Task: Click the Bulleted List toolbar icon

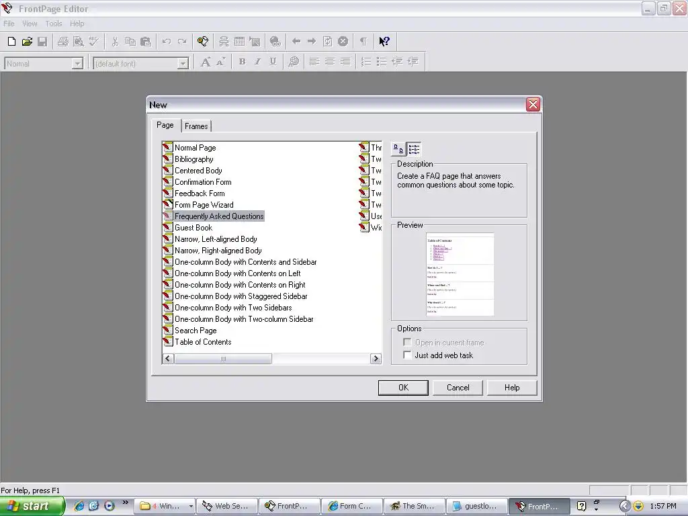Action: coord(382,62)
